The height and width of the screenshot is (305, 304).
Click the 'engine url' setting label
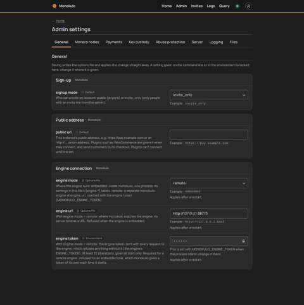[x=64, y=211]
